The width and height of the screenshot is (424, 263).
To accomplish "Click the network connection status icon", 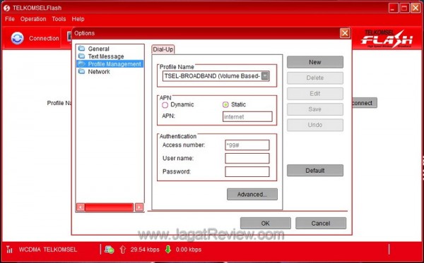I will tap(110, 250).
